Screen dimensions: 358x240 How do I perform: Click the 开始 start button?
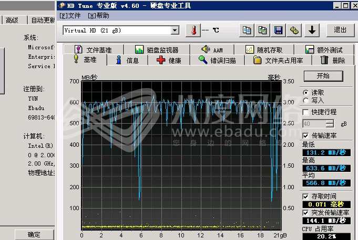[x=323, y=76]
